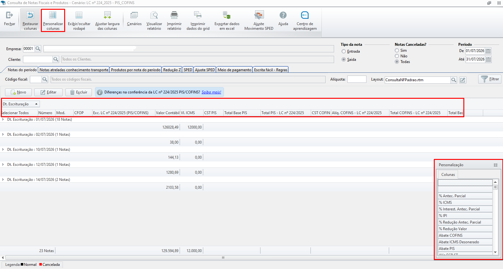Screen dimensions: 503x269
Task: Select 'Abate ICMS Desonerado' column item
Action: [465, 242]
